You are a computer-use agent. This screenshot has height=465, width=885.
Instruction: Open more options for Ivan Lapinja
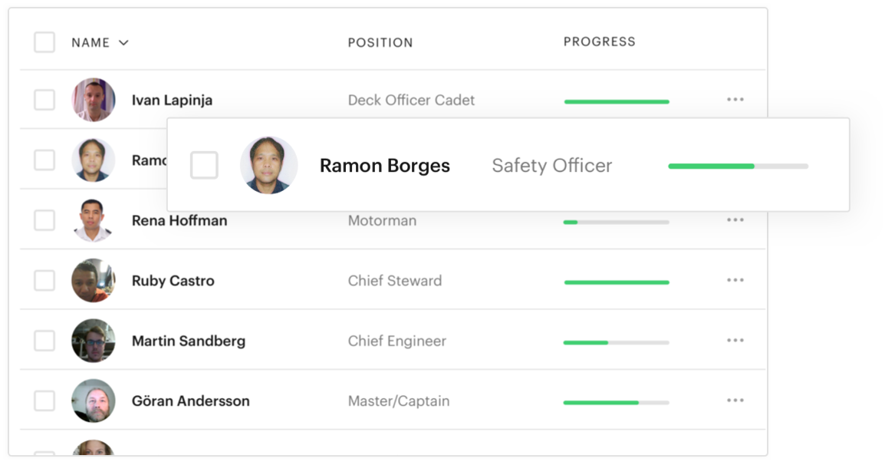point(735,100)
